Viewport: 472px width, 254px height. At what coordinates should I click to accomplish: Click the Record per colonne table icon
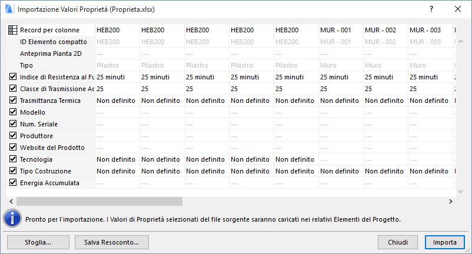pos(13,30)
